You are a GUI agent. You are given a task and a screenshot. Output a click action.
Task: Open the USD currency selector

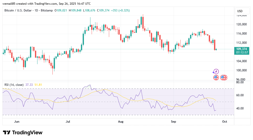pyautogui.click(x=242, y=11)
